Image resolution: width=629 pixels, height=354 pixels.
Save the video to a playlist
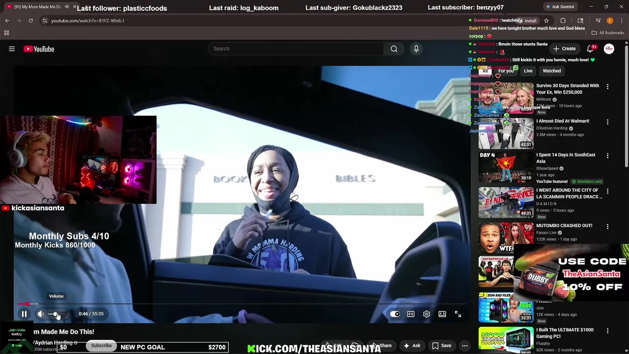tap(442, 346)
